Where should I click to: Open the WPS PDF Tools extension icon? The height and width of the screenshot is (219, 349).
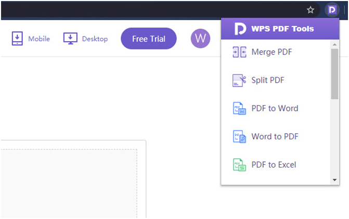(x=332, y=10)
